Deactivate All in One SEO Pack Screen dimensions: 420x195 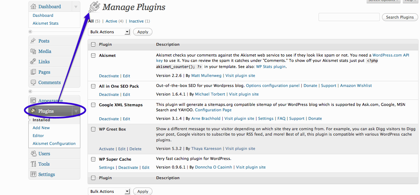click(x=109, y=94)
